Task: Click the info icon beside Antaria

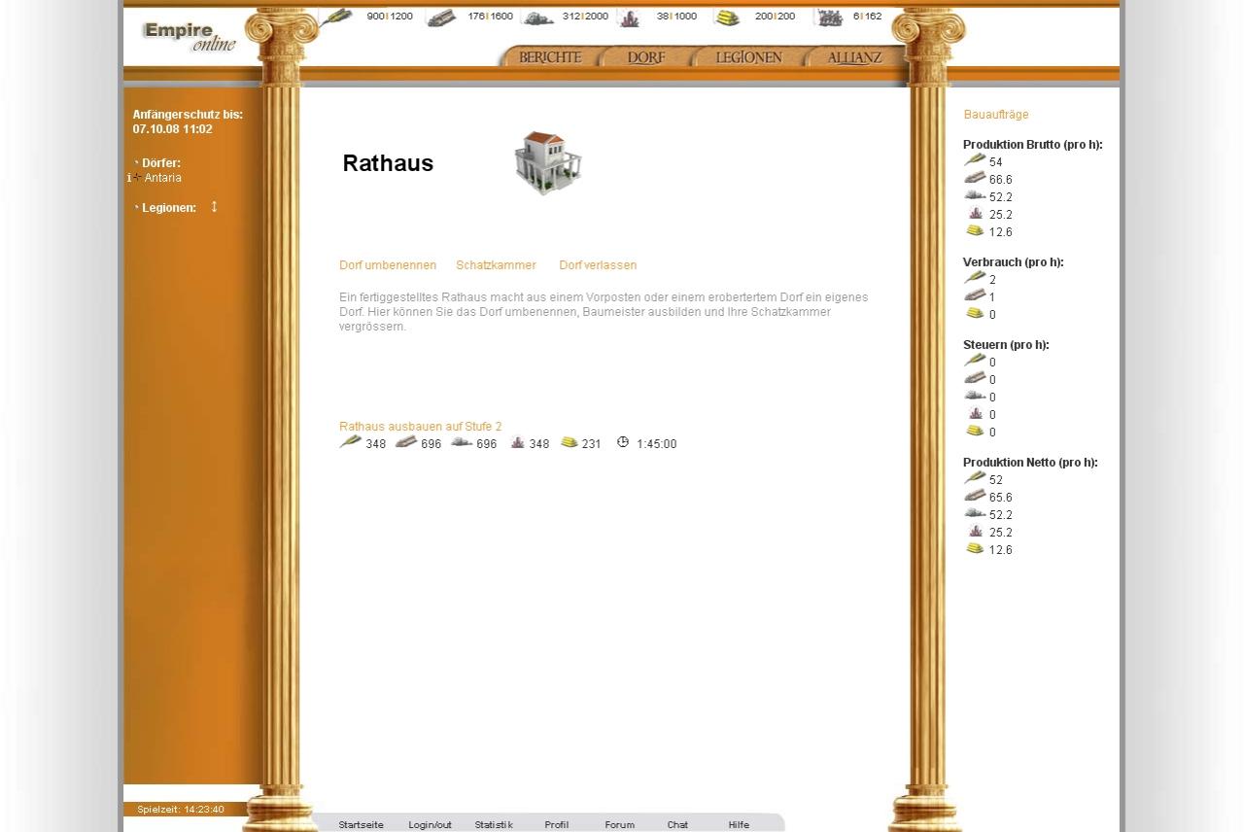Action: point(129,178)
